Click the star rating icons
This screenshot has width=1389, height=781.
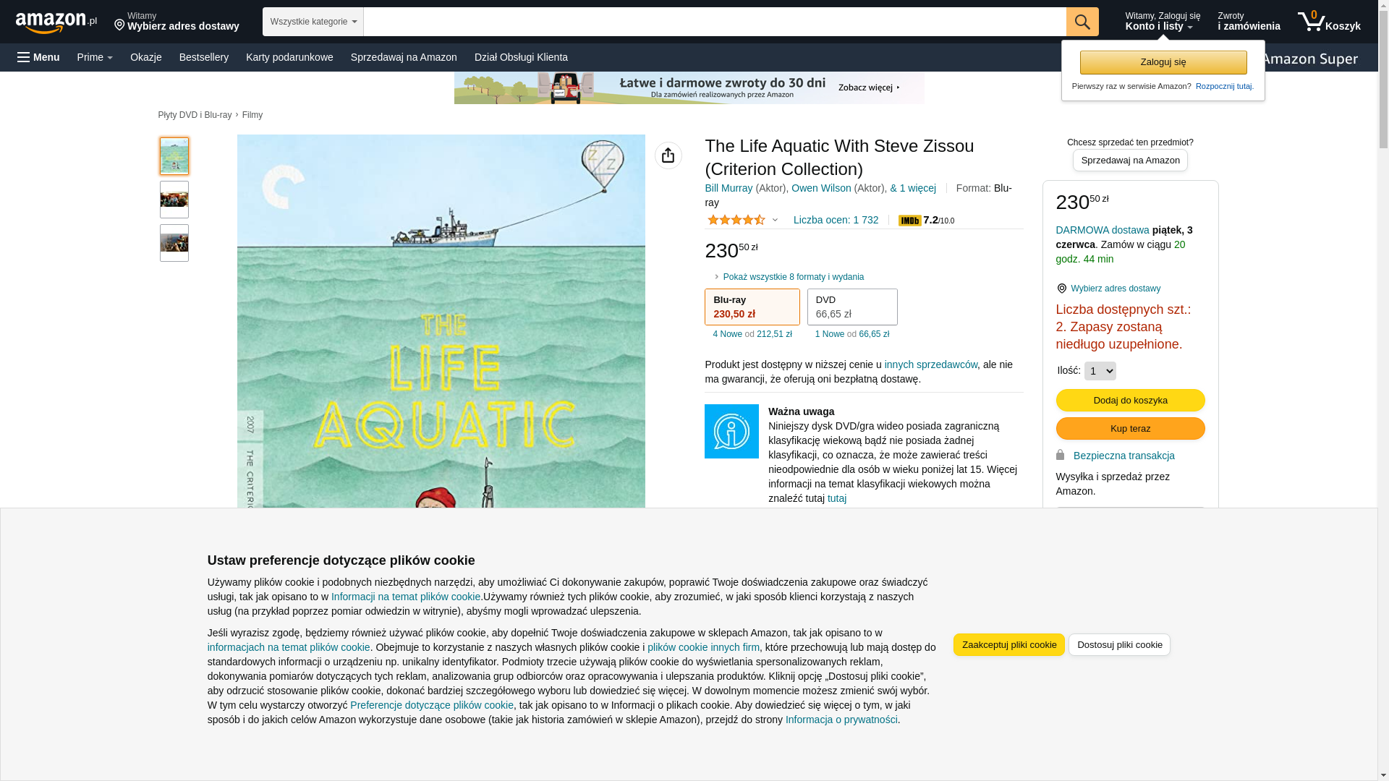736,220
